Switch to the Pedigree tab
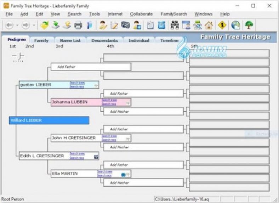279x203 pixels. [17, 40]
